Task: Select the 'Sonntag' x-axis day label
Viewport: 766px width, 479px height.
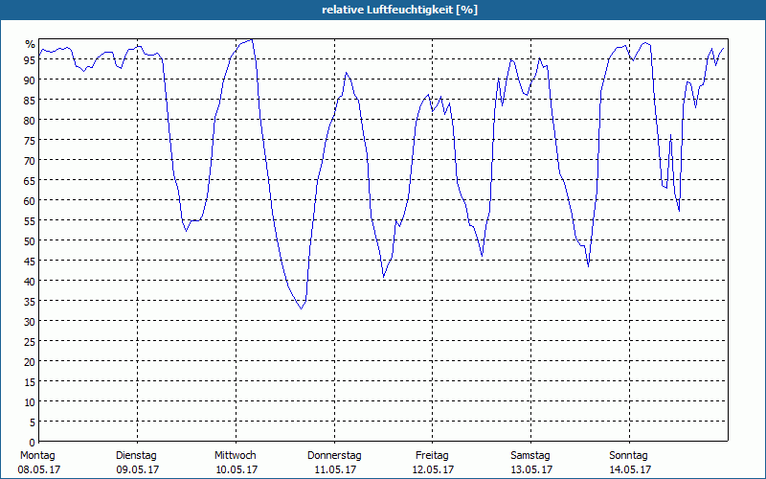Action: tap(628, 455)
